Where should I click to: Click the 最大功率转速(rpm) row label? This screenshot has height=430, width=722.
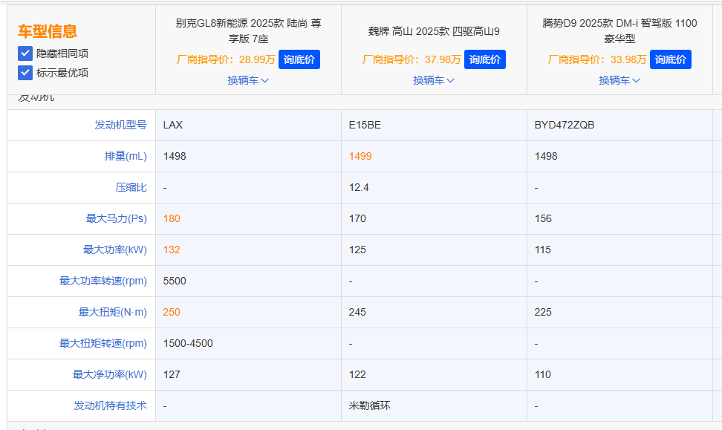[103, 281]
